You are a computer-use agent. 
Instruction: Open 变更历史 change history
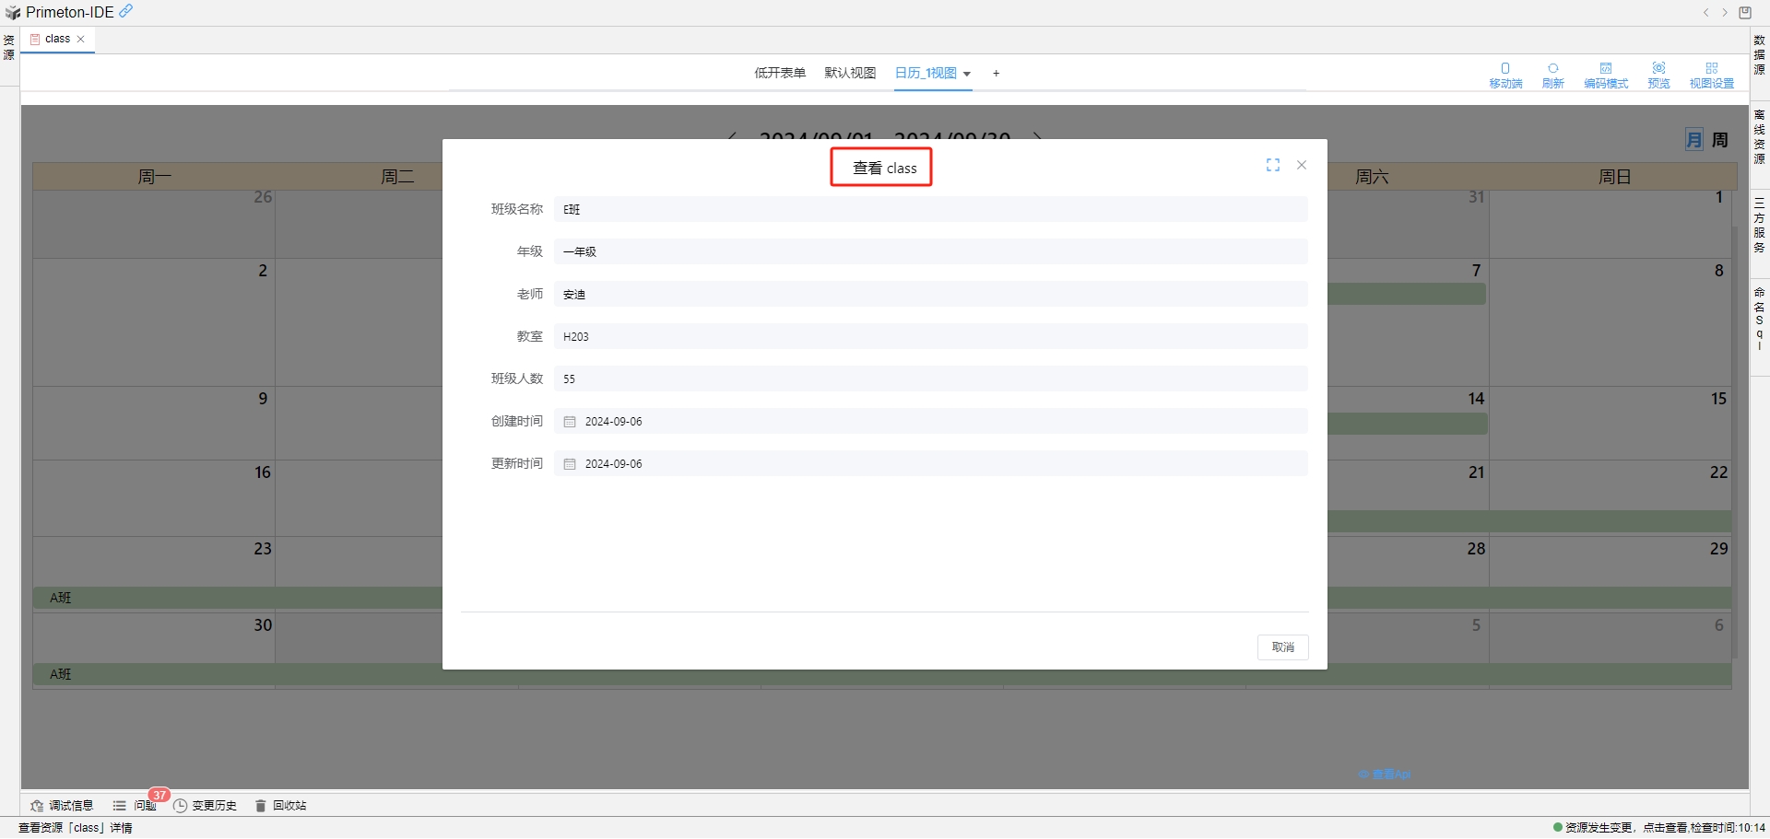tap(206, 806)
